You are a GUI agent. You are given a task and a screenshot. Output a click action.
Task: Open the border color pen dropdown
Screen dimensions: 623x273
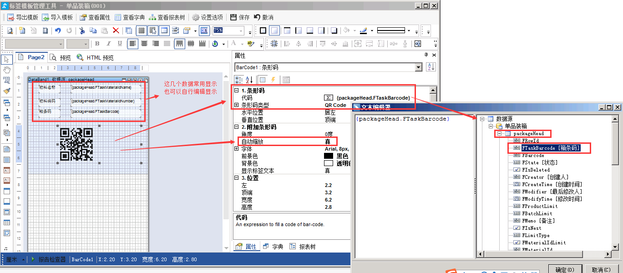(x=372, y=31)
